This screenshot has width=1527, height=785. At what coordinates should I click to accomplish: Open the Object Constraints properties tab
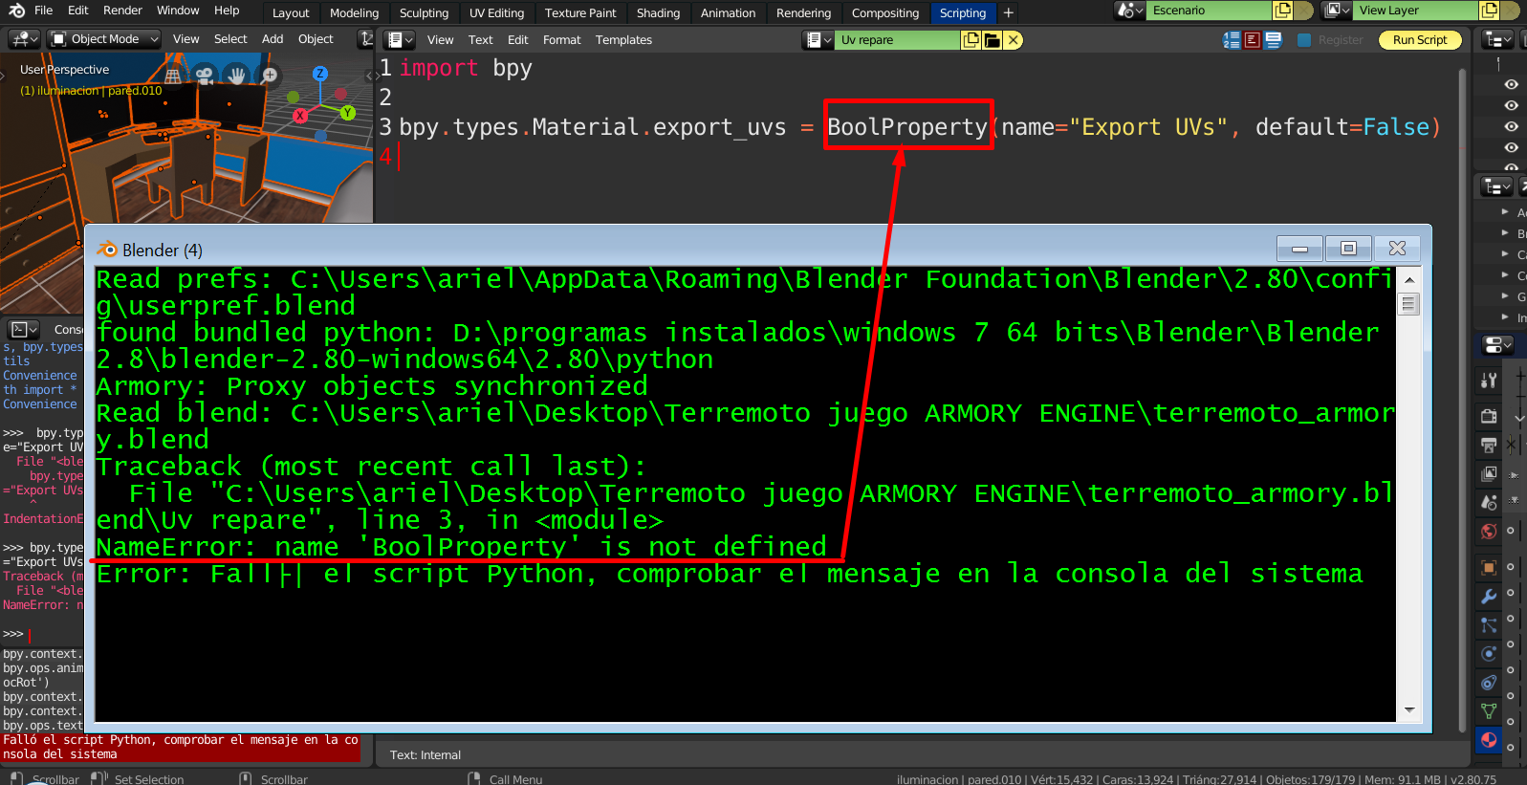pos(1489,682)
